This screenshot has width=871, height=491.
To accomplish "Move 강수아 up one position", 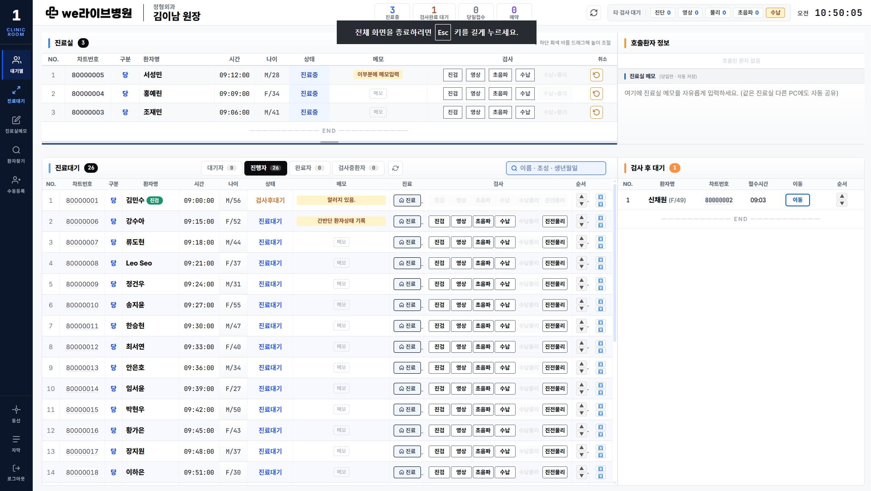I will pyautogui.click(x=582, y=218).
